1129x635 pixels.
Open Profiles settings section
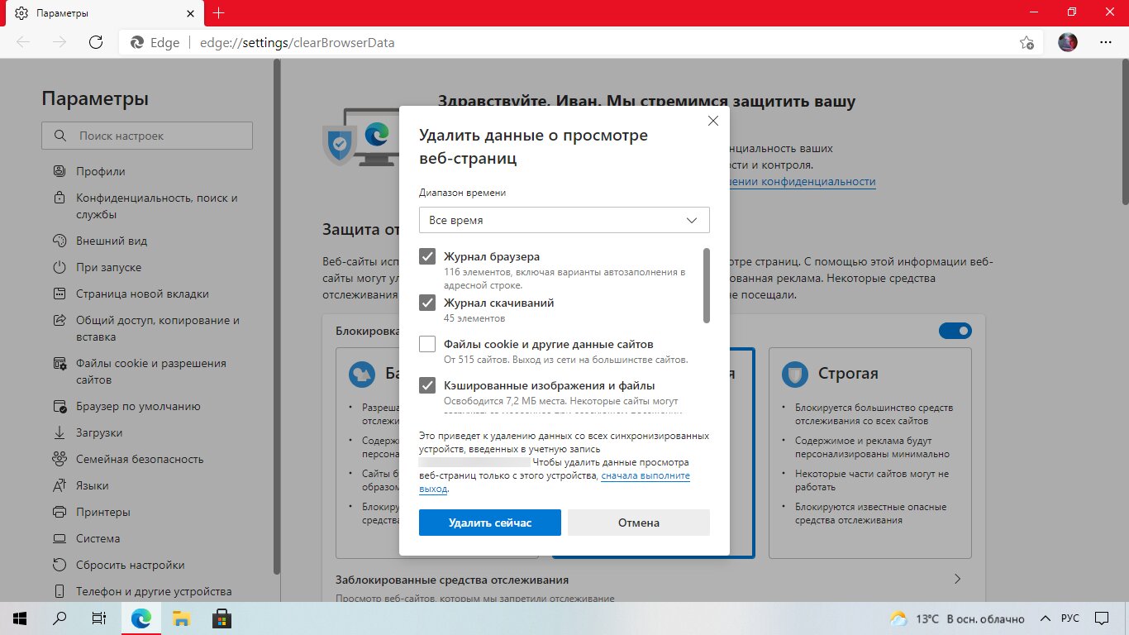click(101, 171)
